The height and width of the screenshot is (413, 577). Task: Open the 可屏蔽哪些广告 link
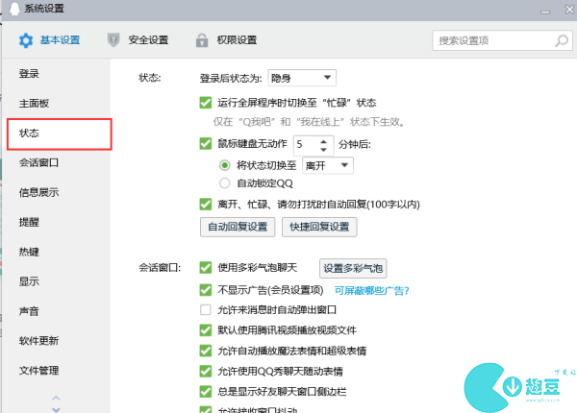pyautogui.click(x=371, y=290)
